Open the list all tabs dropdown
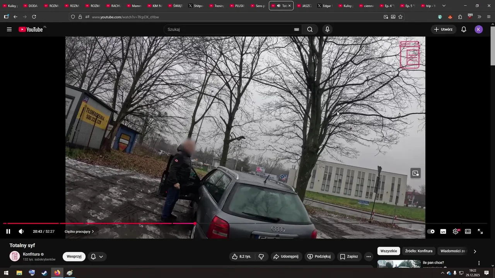This screenshot has width=495, height=278. [x=444, y=6]
